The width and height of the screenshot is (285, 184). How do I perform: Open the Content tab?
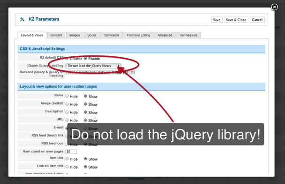click(x=56, y=35)
